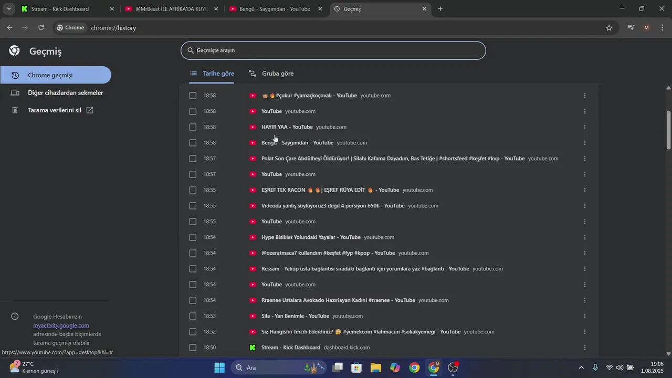Check the box for Bengü - Saygımdan entry
The image size is (672, 378).
[x=193, y=143]
